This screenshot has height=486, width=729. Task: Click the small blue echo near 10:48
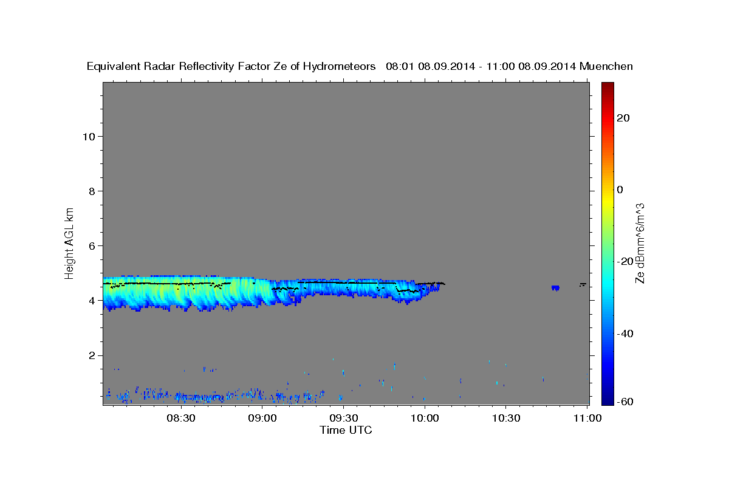pos(555,287)
